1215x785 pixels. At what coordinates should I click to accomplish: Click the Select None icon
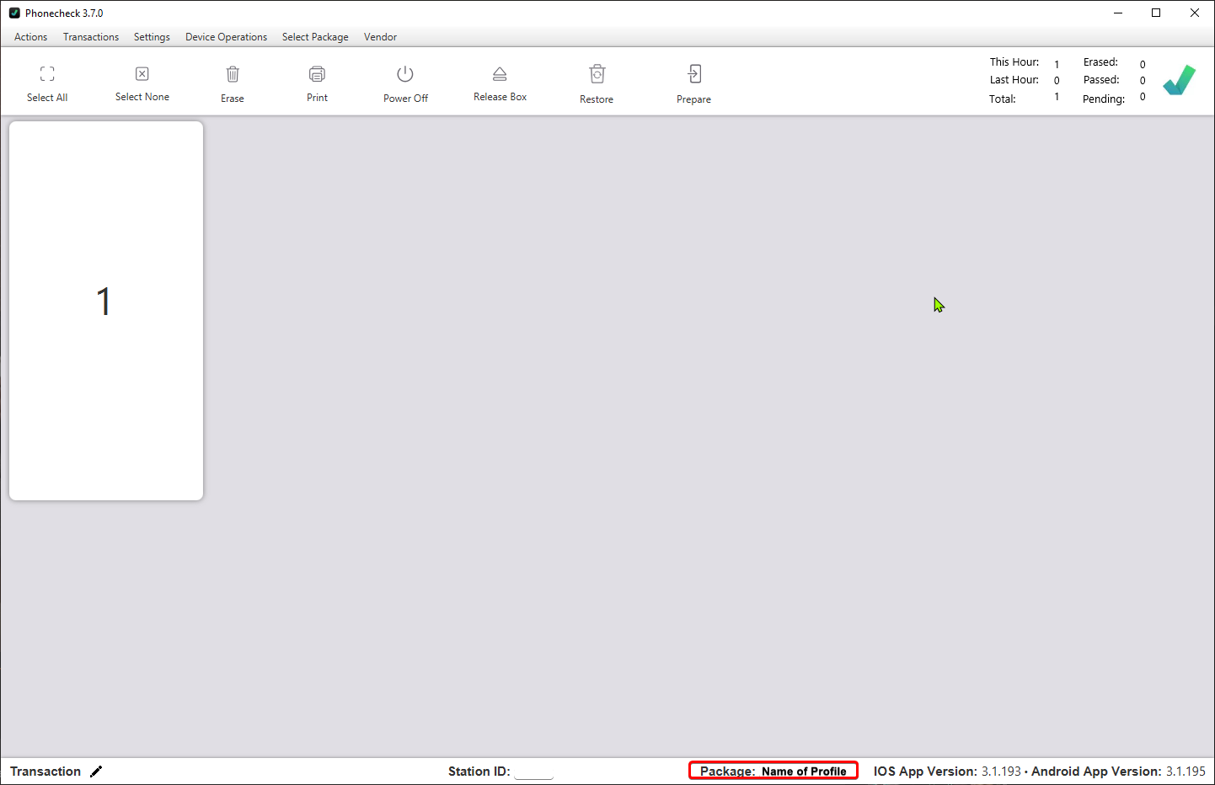pos(142,74)
